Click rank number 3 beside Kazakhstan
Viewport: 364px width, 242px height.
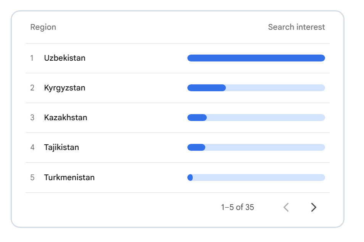[32, 118]
